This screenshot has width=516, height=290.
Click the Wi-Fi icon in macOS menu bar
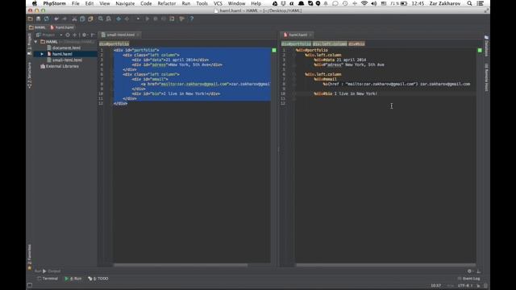(x=364, y=3)
